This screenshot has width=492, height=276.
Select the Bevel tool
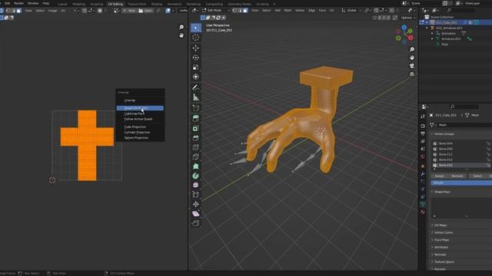[x=196, y=138]
